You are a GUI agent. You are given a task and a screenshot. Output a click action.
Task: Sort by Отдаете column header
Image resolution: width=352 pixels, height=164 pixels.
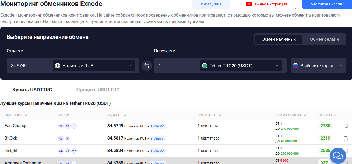(x=117, y=115)
